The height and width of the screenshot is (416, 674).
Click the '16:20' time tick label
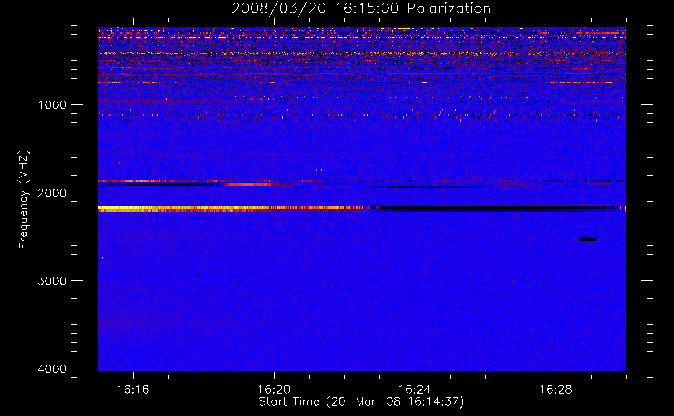point(274,390)
